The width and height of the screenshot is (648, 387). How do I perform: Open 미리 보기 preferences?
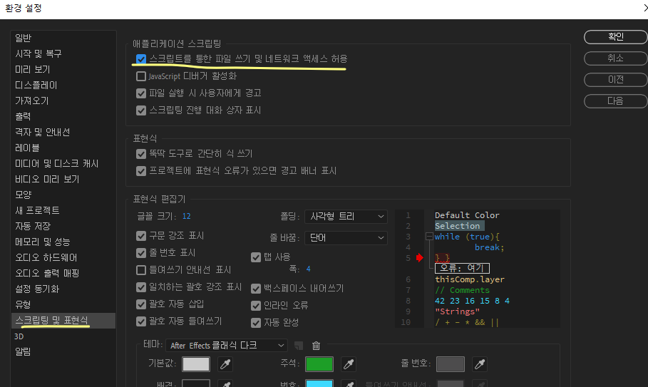63,69
